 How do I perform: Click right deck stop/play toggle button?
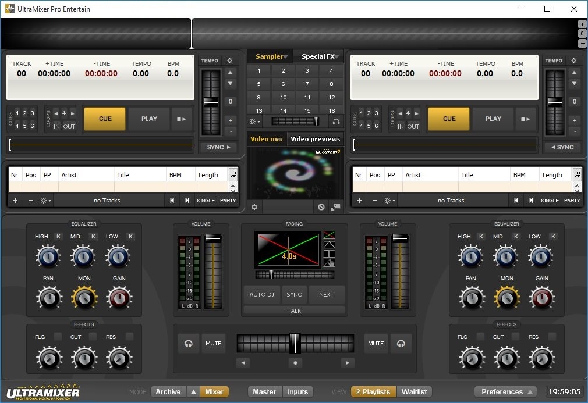526,119
